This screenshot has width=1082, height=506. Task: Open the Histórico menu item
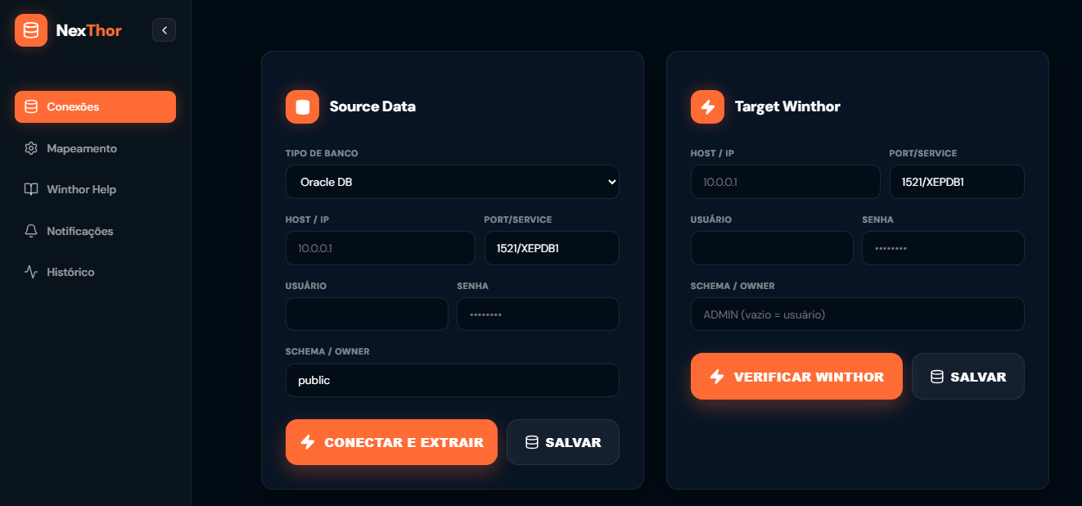pyautogui.click(x=95, y=272)
